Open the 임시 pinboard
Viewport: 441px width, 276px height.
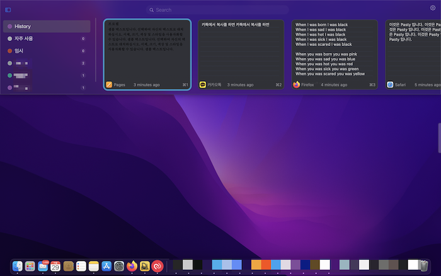point(47,51)
